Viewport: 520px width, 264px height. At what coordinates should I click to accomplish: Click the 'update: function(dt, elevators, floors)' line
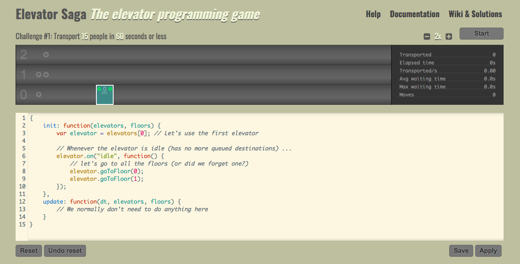click(x=112, y=202)
